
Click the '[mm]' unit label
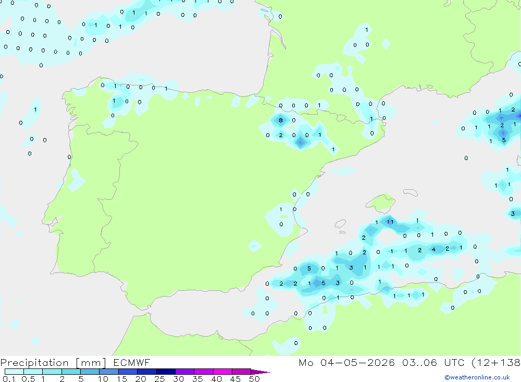pos(91,363)
